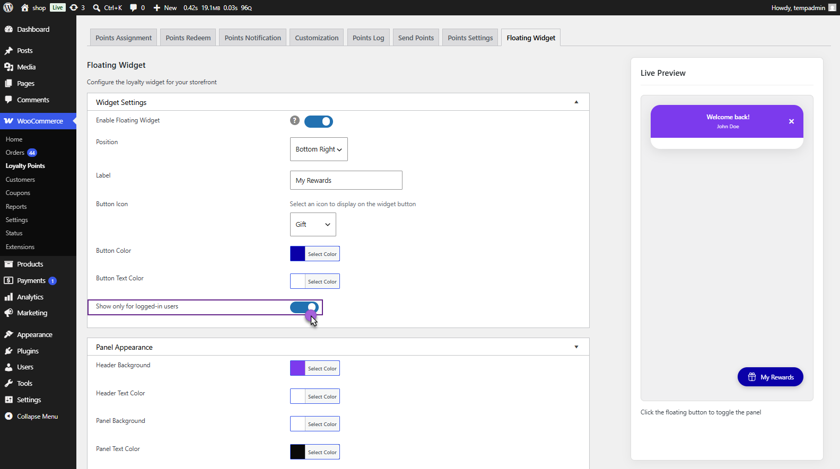This screenshot has width=840, height=469.
Task: Switch to the Points Redeem tab
Action: pyautogui.click(x=188, y=38)
